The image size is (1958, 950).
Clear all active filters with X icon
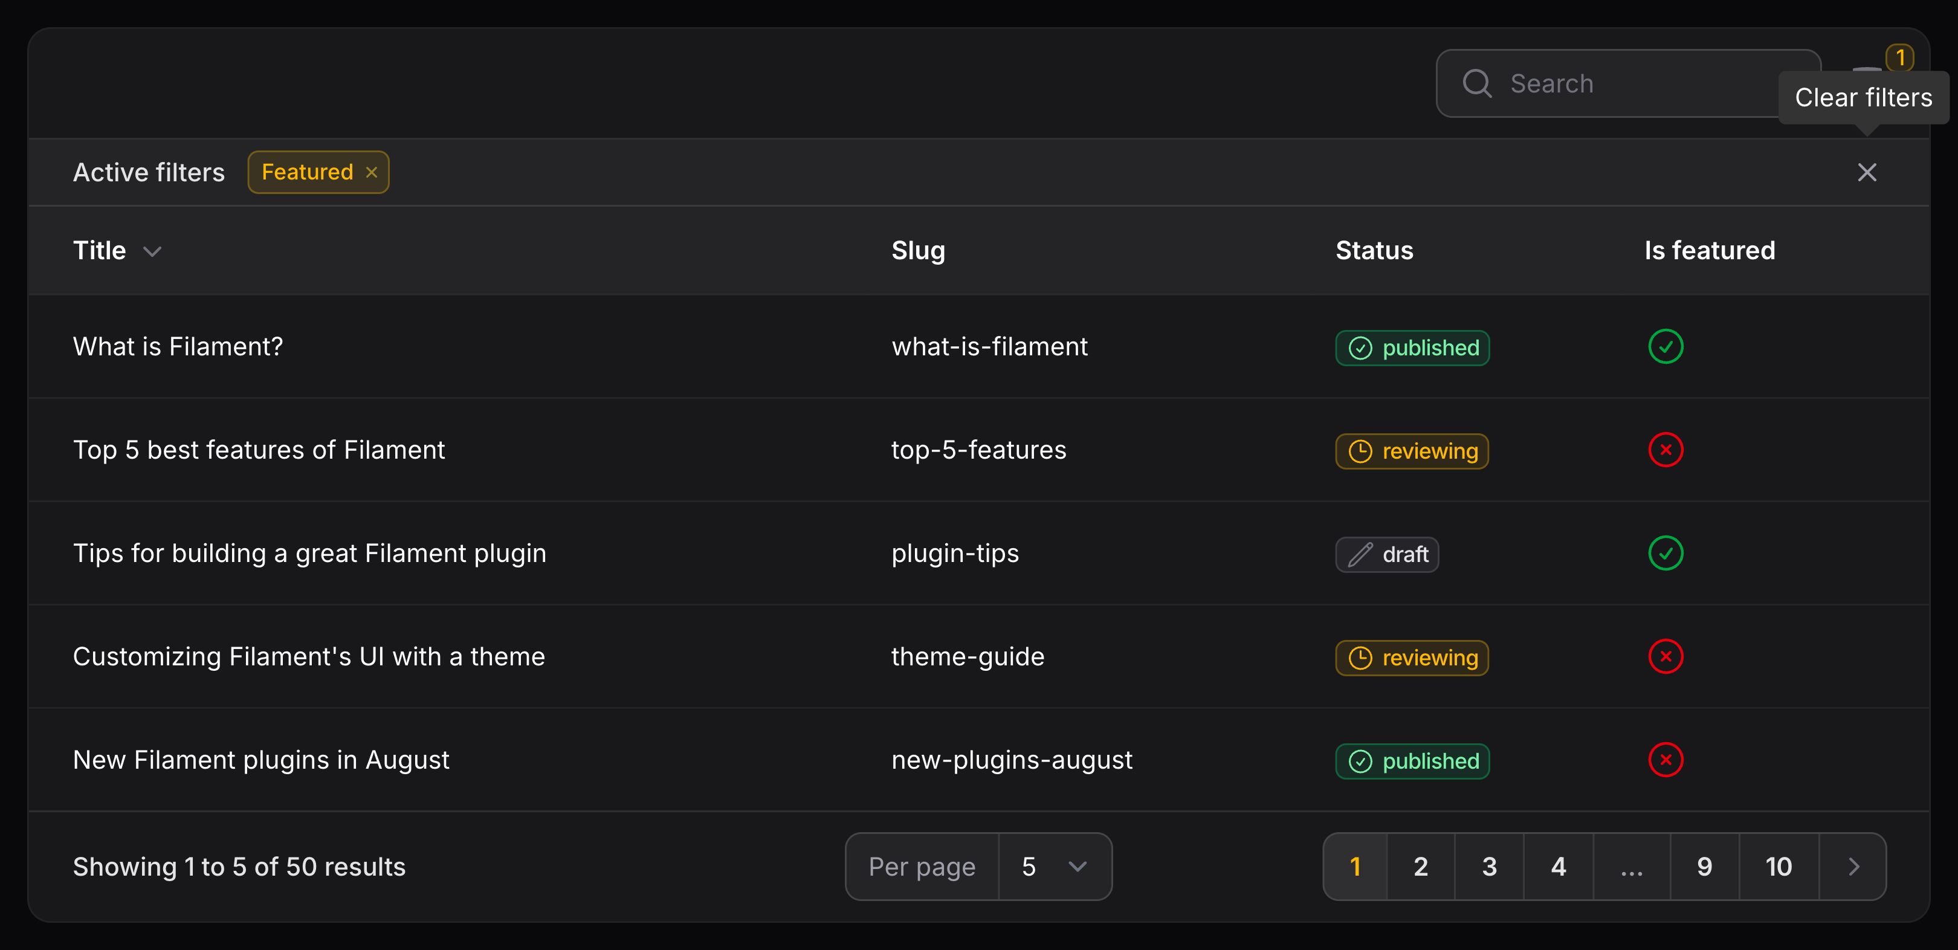[1867, 172]
